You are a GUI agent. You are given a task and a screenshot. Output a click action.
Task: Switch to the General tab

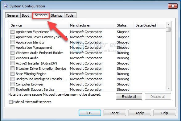[x=13, y=15]
